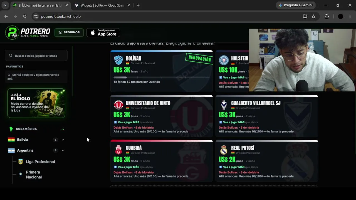Choose the Holstein US$ 10K offer
The width and height of the screenshot is (356, 200).
(x=232, y=71)
